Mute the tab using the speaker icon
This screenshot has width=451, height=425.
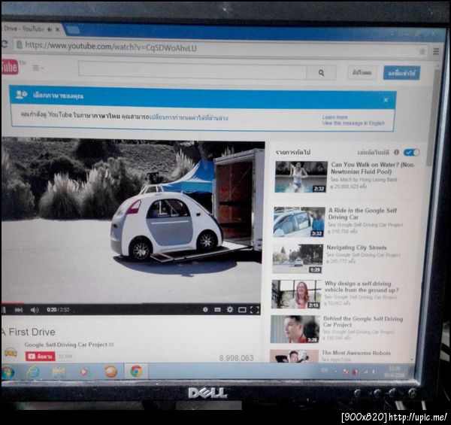click(x=50, y=29)
